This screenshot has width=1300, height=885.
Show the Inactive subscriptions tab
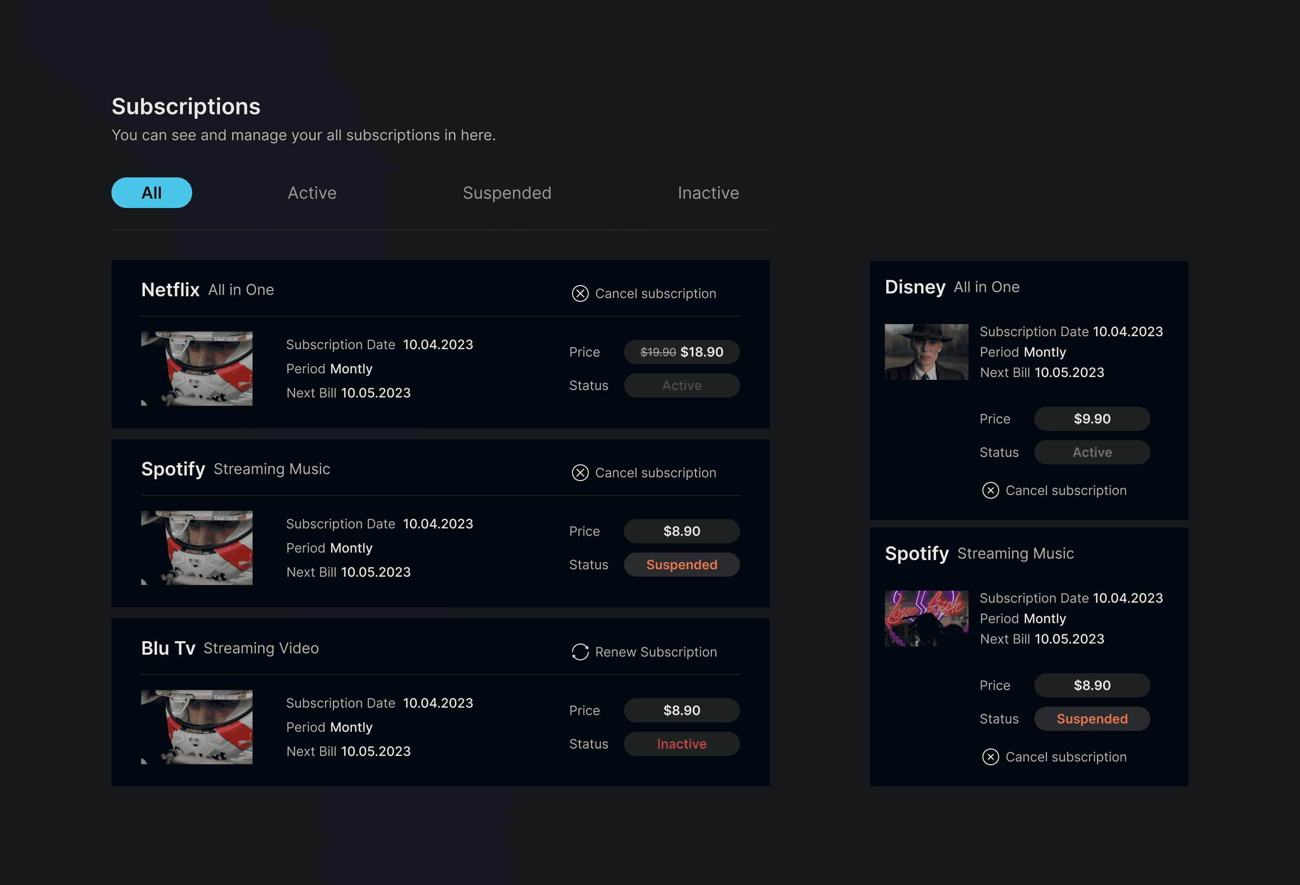pyautogui.click(x=708, y=193)
